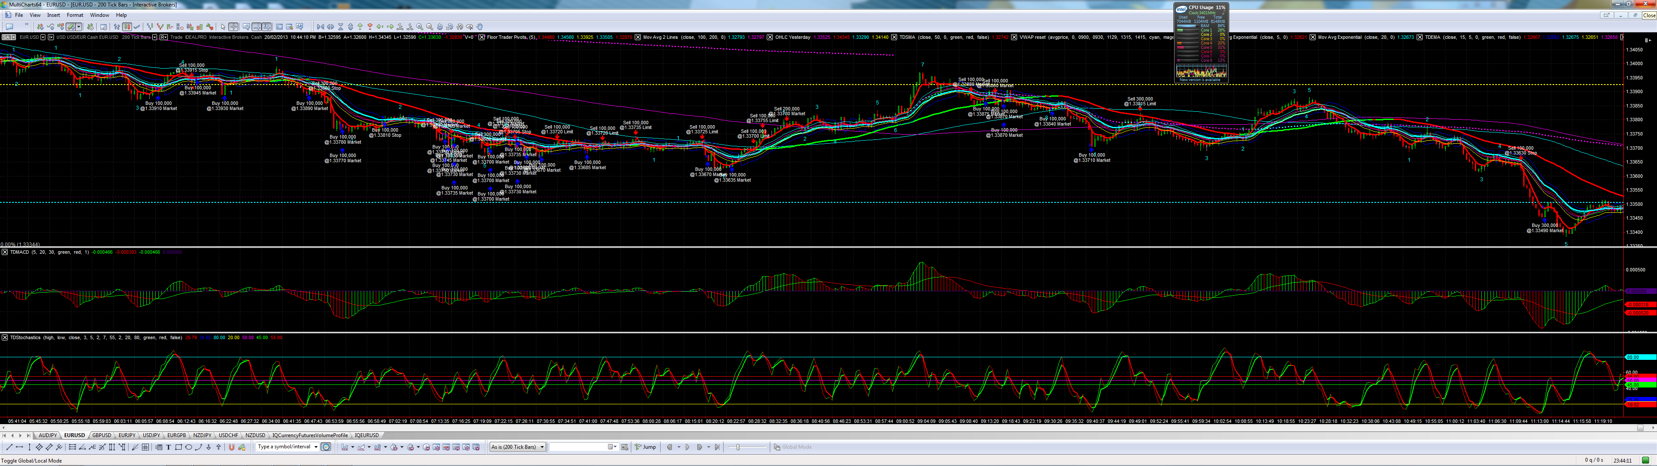1657x466 pixels.
Task: Toggle the magnet snap mode icon
Action: (232, 447)
